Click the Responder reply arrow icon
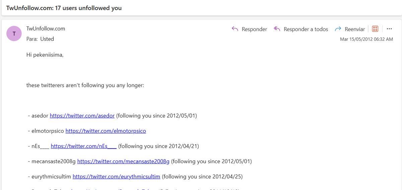Image resolution: width=402 pixels, height=190 pixels. click(235, 29)
